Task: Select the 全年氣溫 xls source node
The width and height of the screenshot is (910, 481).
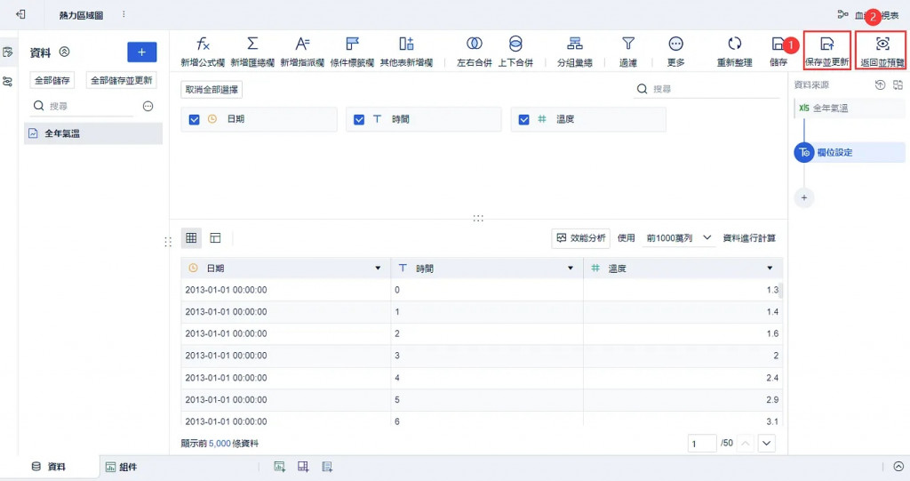Action: pos(850,108)
